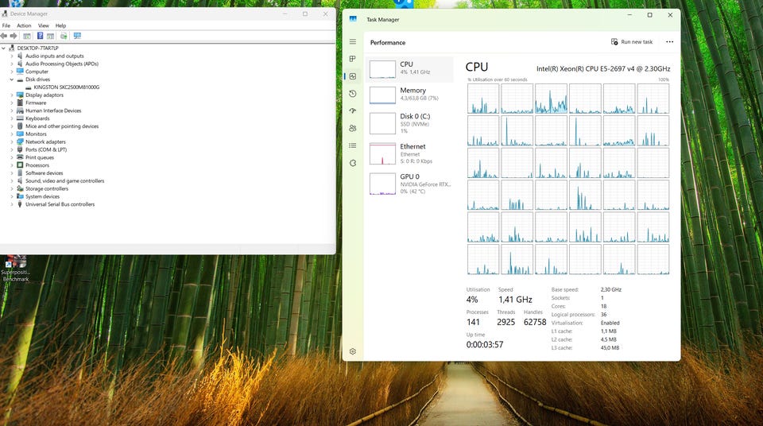This screenshot has width=763, height=426.
Task: Select the CPU performance entry
Action: pyautogui.click(x=410, y=69)
